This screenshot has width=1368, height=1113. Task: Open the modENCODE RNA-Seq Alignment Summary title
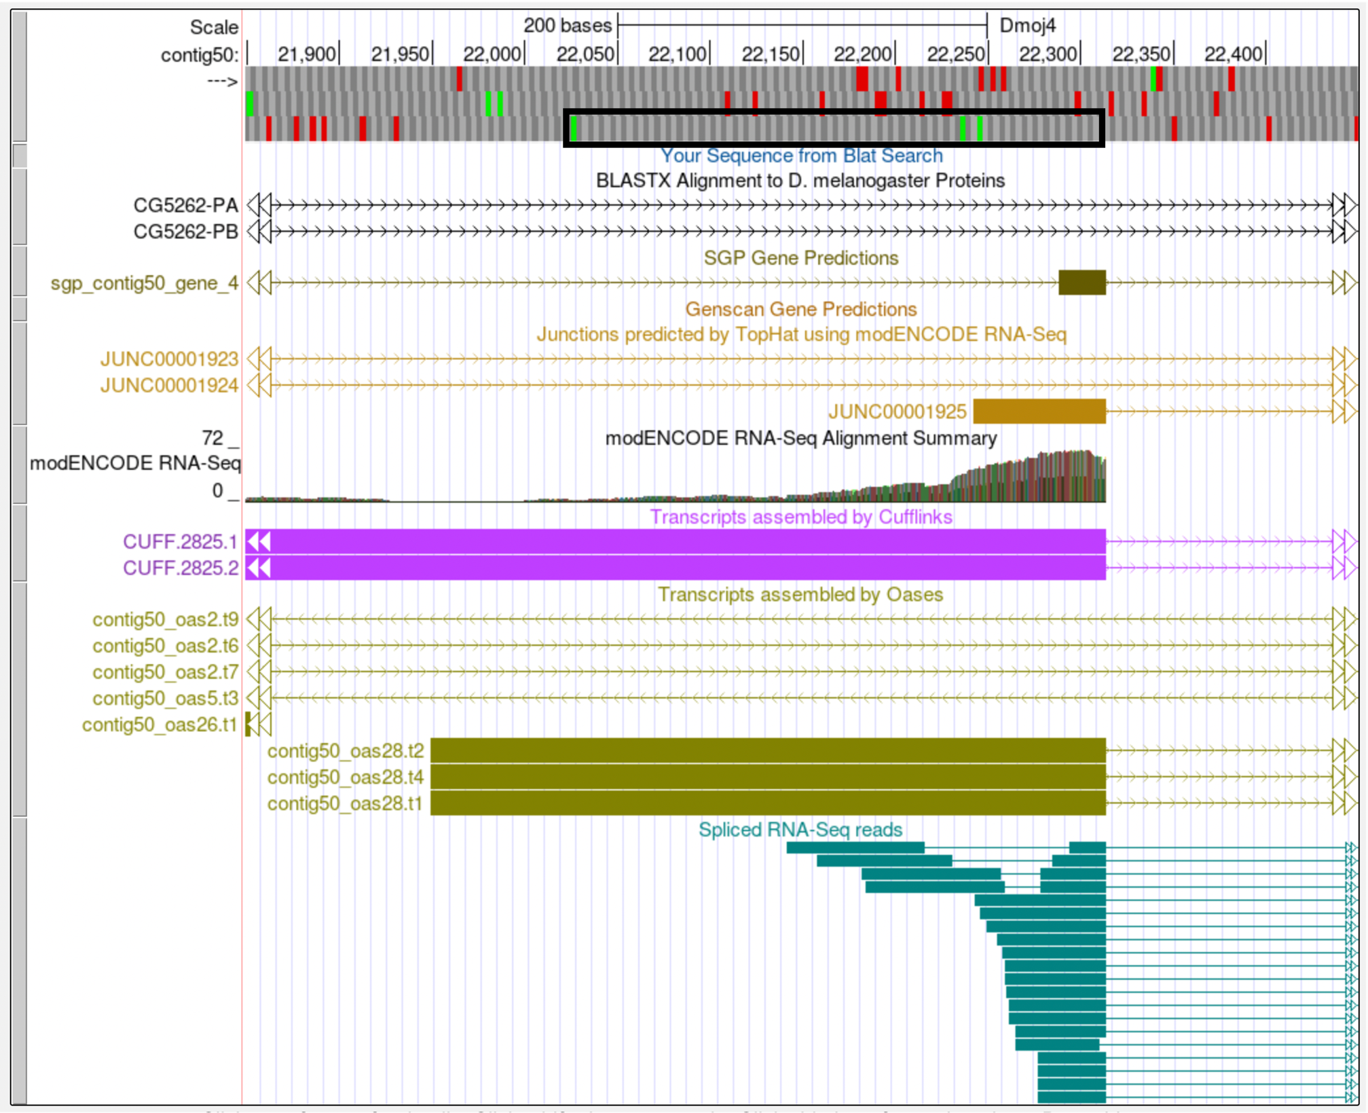[x=801, y=438]
